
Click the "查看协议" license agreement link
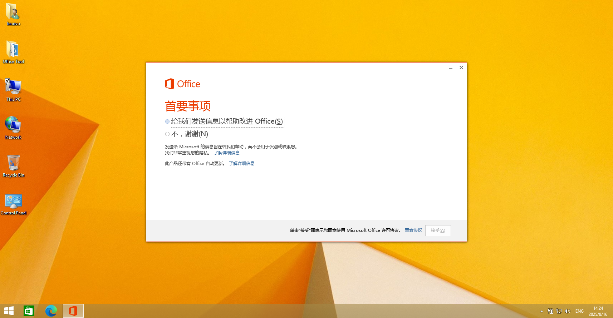[413, 230]
